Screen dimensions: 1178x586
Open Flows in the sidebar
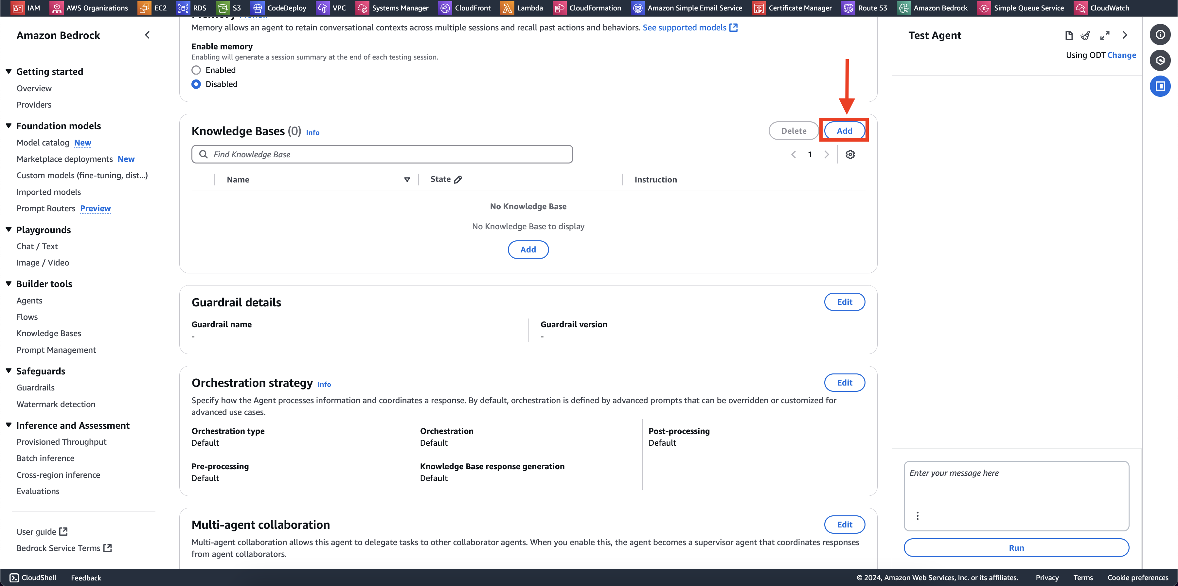pos(27,317)
